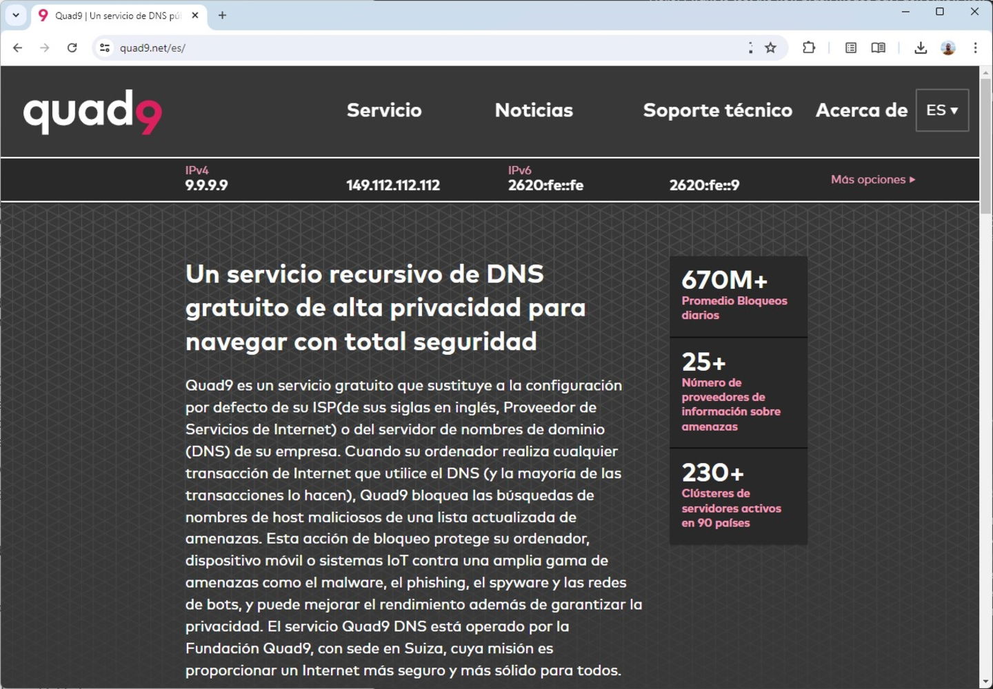Screen dimensions: 993x689
Task: Open the Chrome profile avatar
Action: (948, 48)
